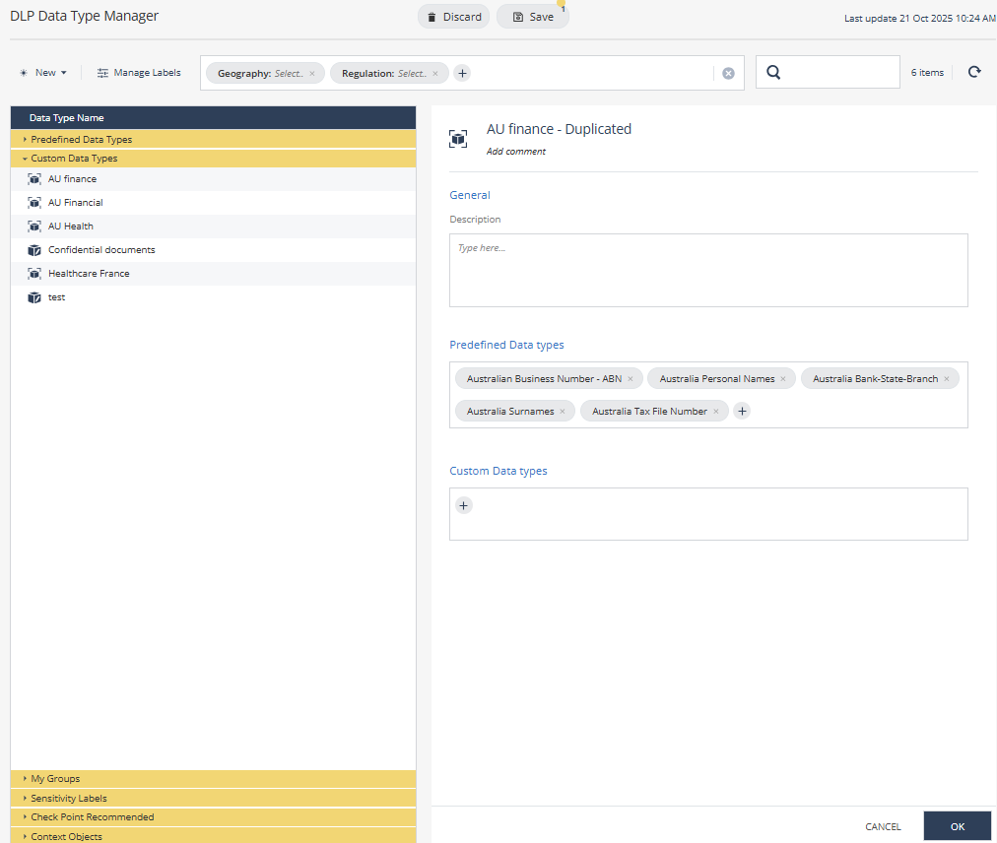Add a predefined data type with plus
Screen dimensions: 997x843
(x=742, y=412)
